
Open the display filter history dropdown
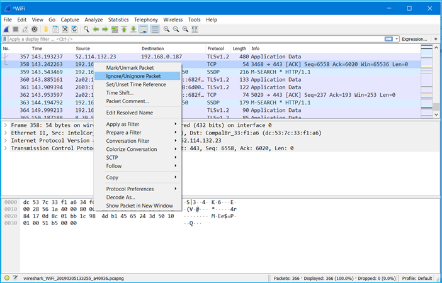coord(397,39)
